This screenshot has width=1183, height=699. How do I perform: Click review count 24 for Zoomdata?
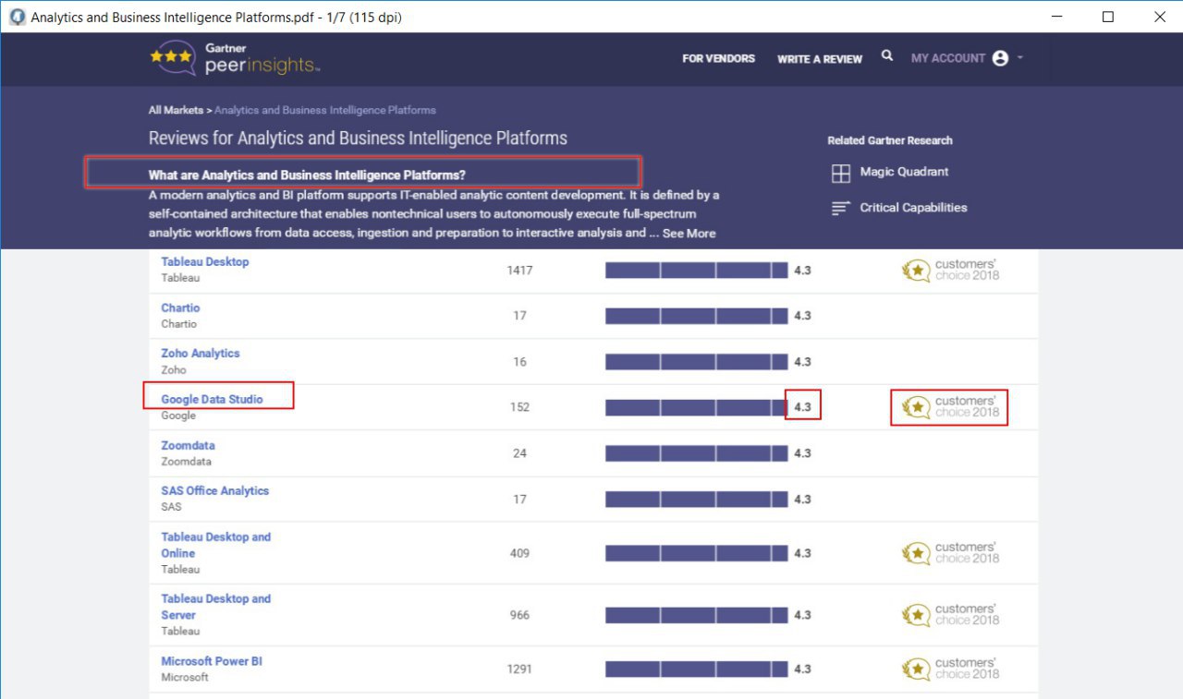click(x=519, y=453)
